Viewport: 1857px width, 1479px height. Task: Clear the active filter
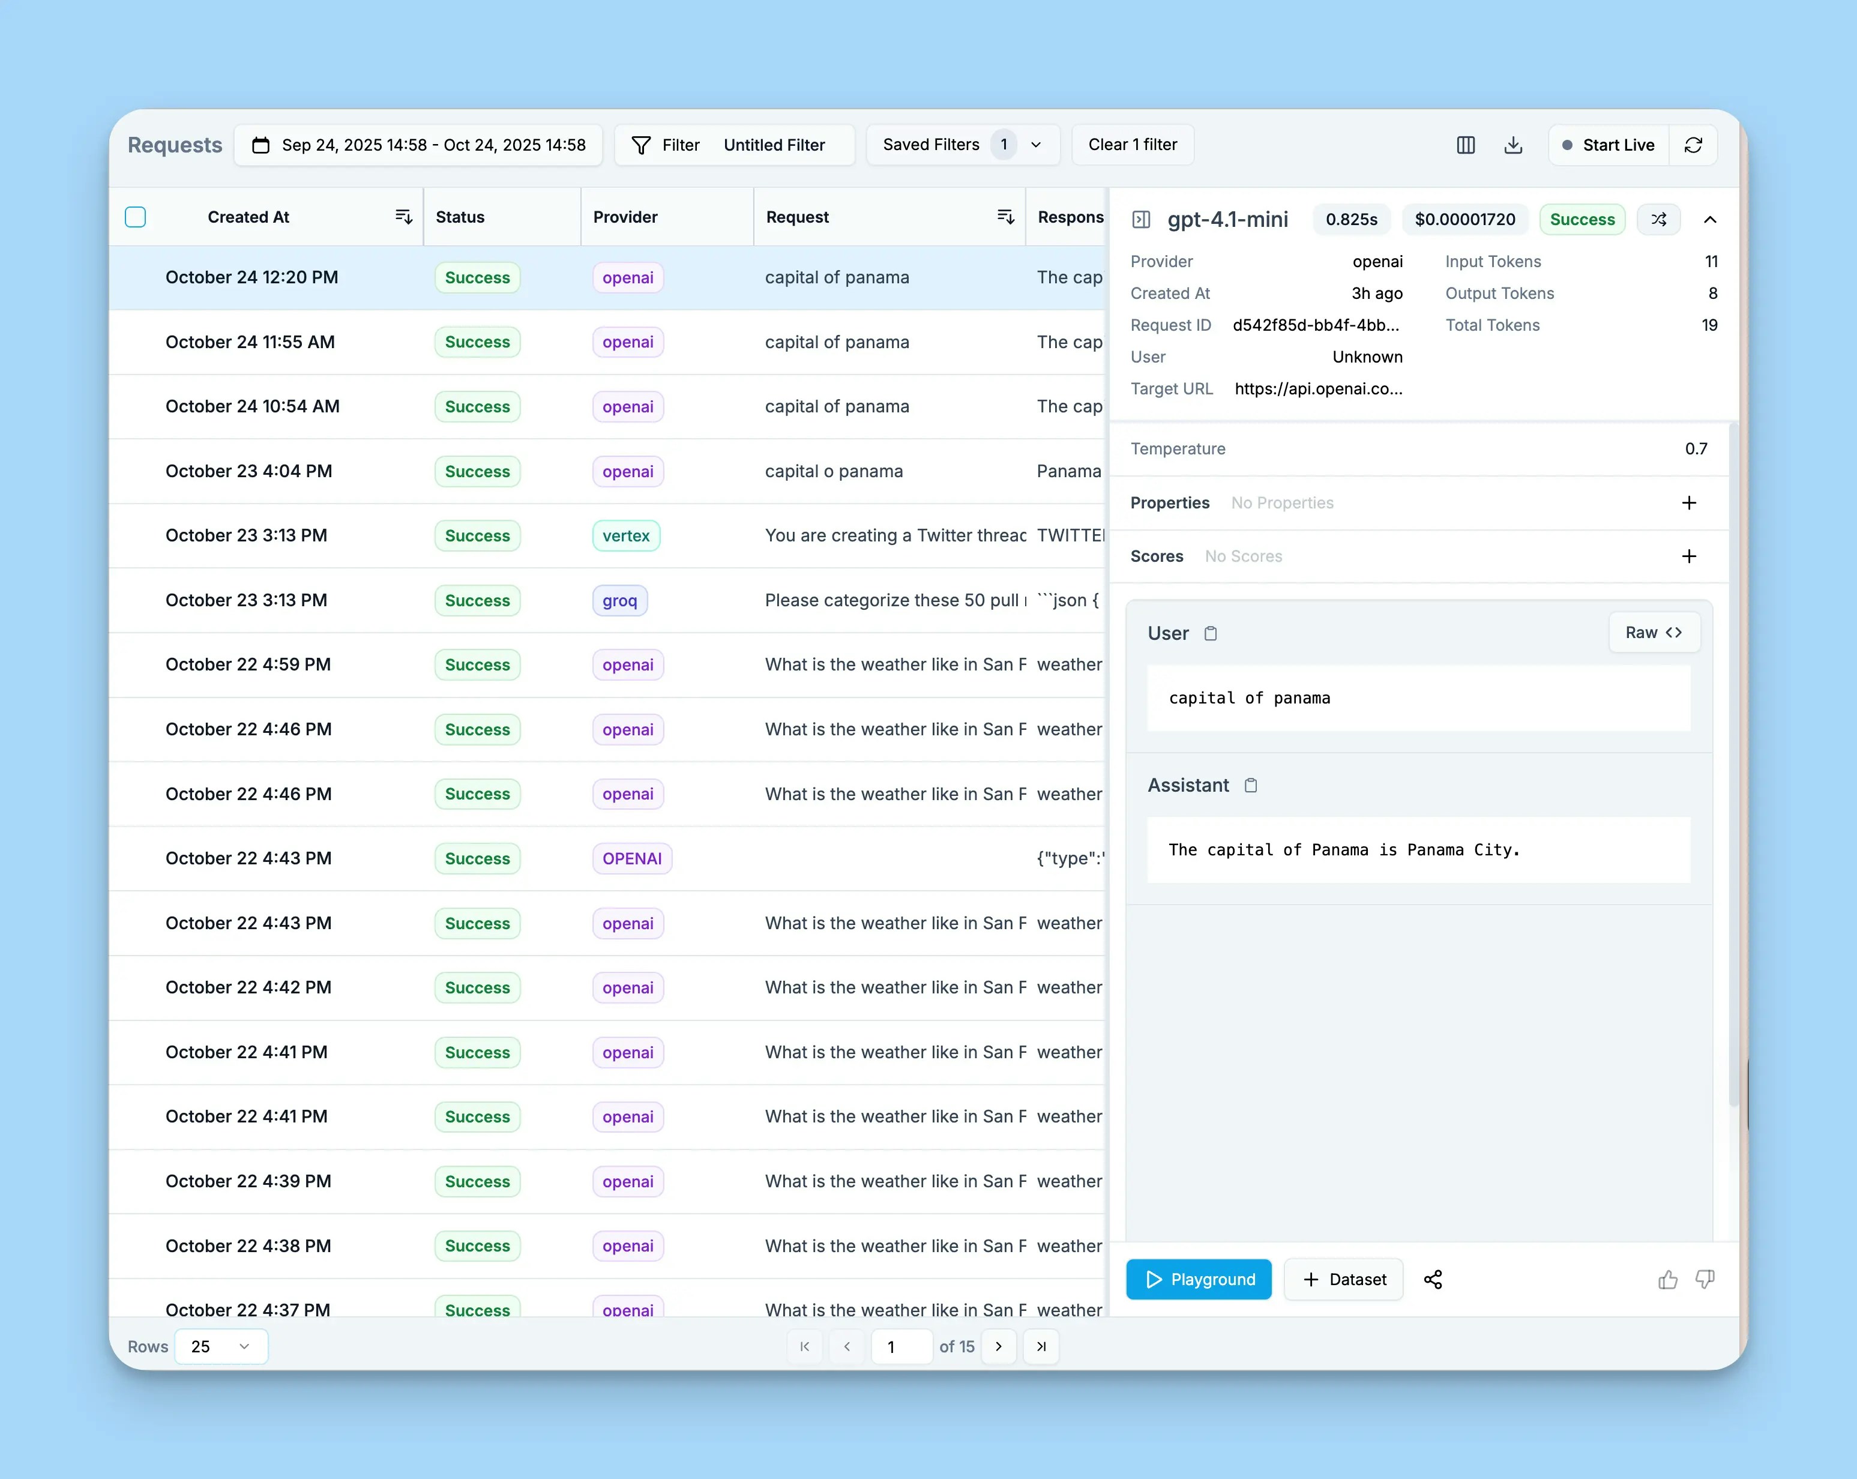coord(1133,145)
